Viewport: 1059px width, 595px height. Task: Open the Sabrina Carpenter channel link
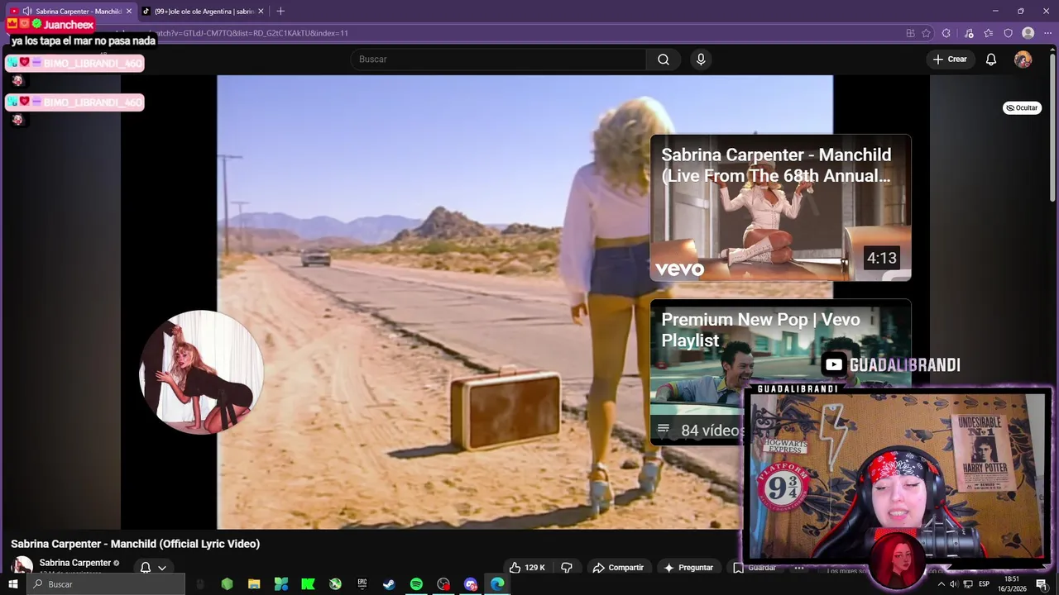75,563
